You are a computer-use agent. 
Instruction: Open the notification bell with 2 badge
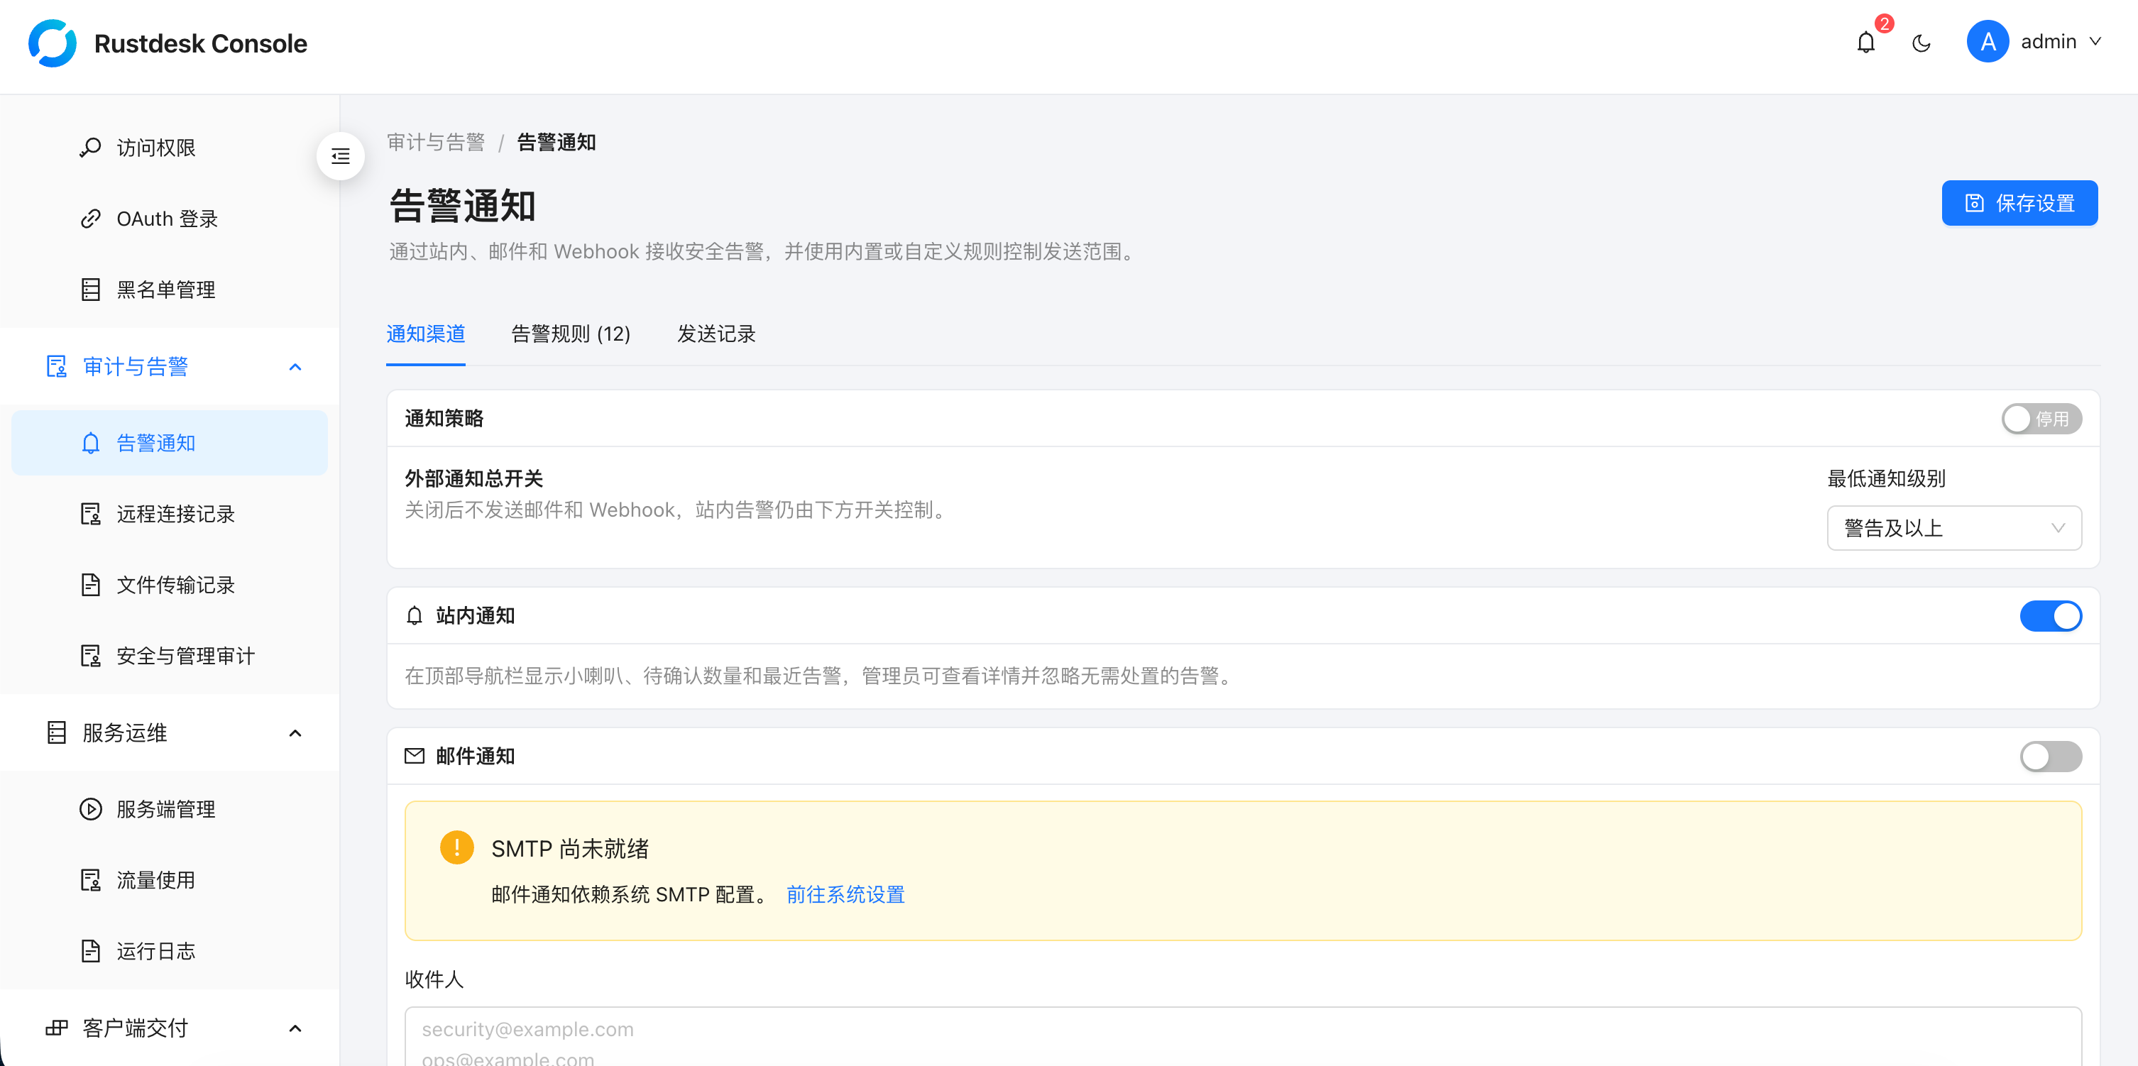1865,41
